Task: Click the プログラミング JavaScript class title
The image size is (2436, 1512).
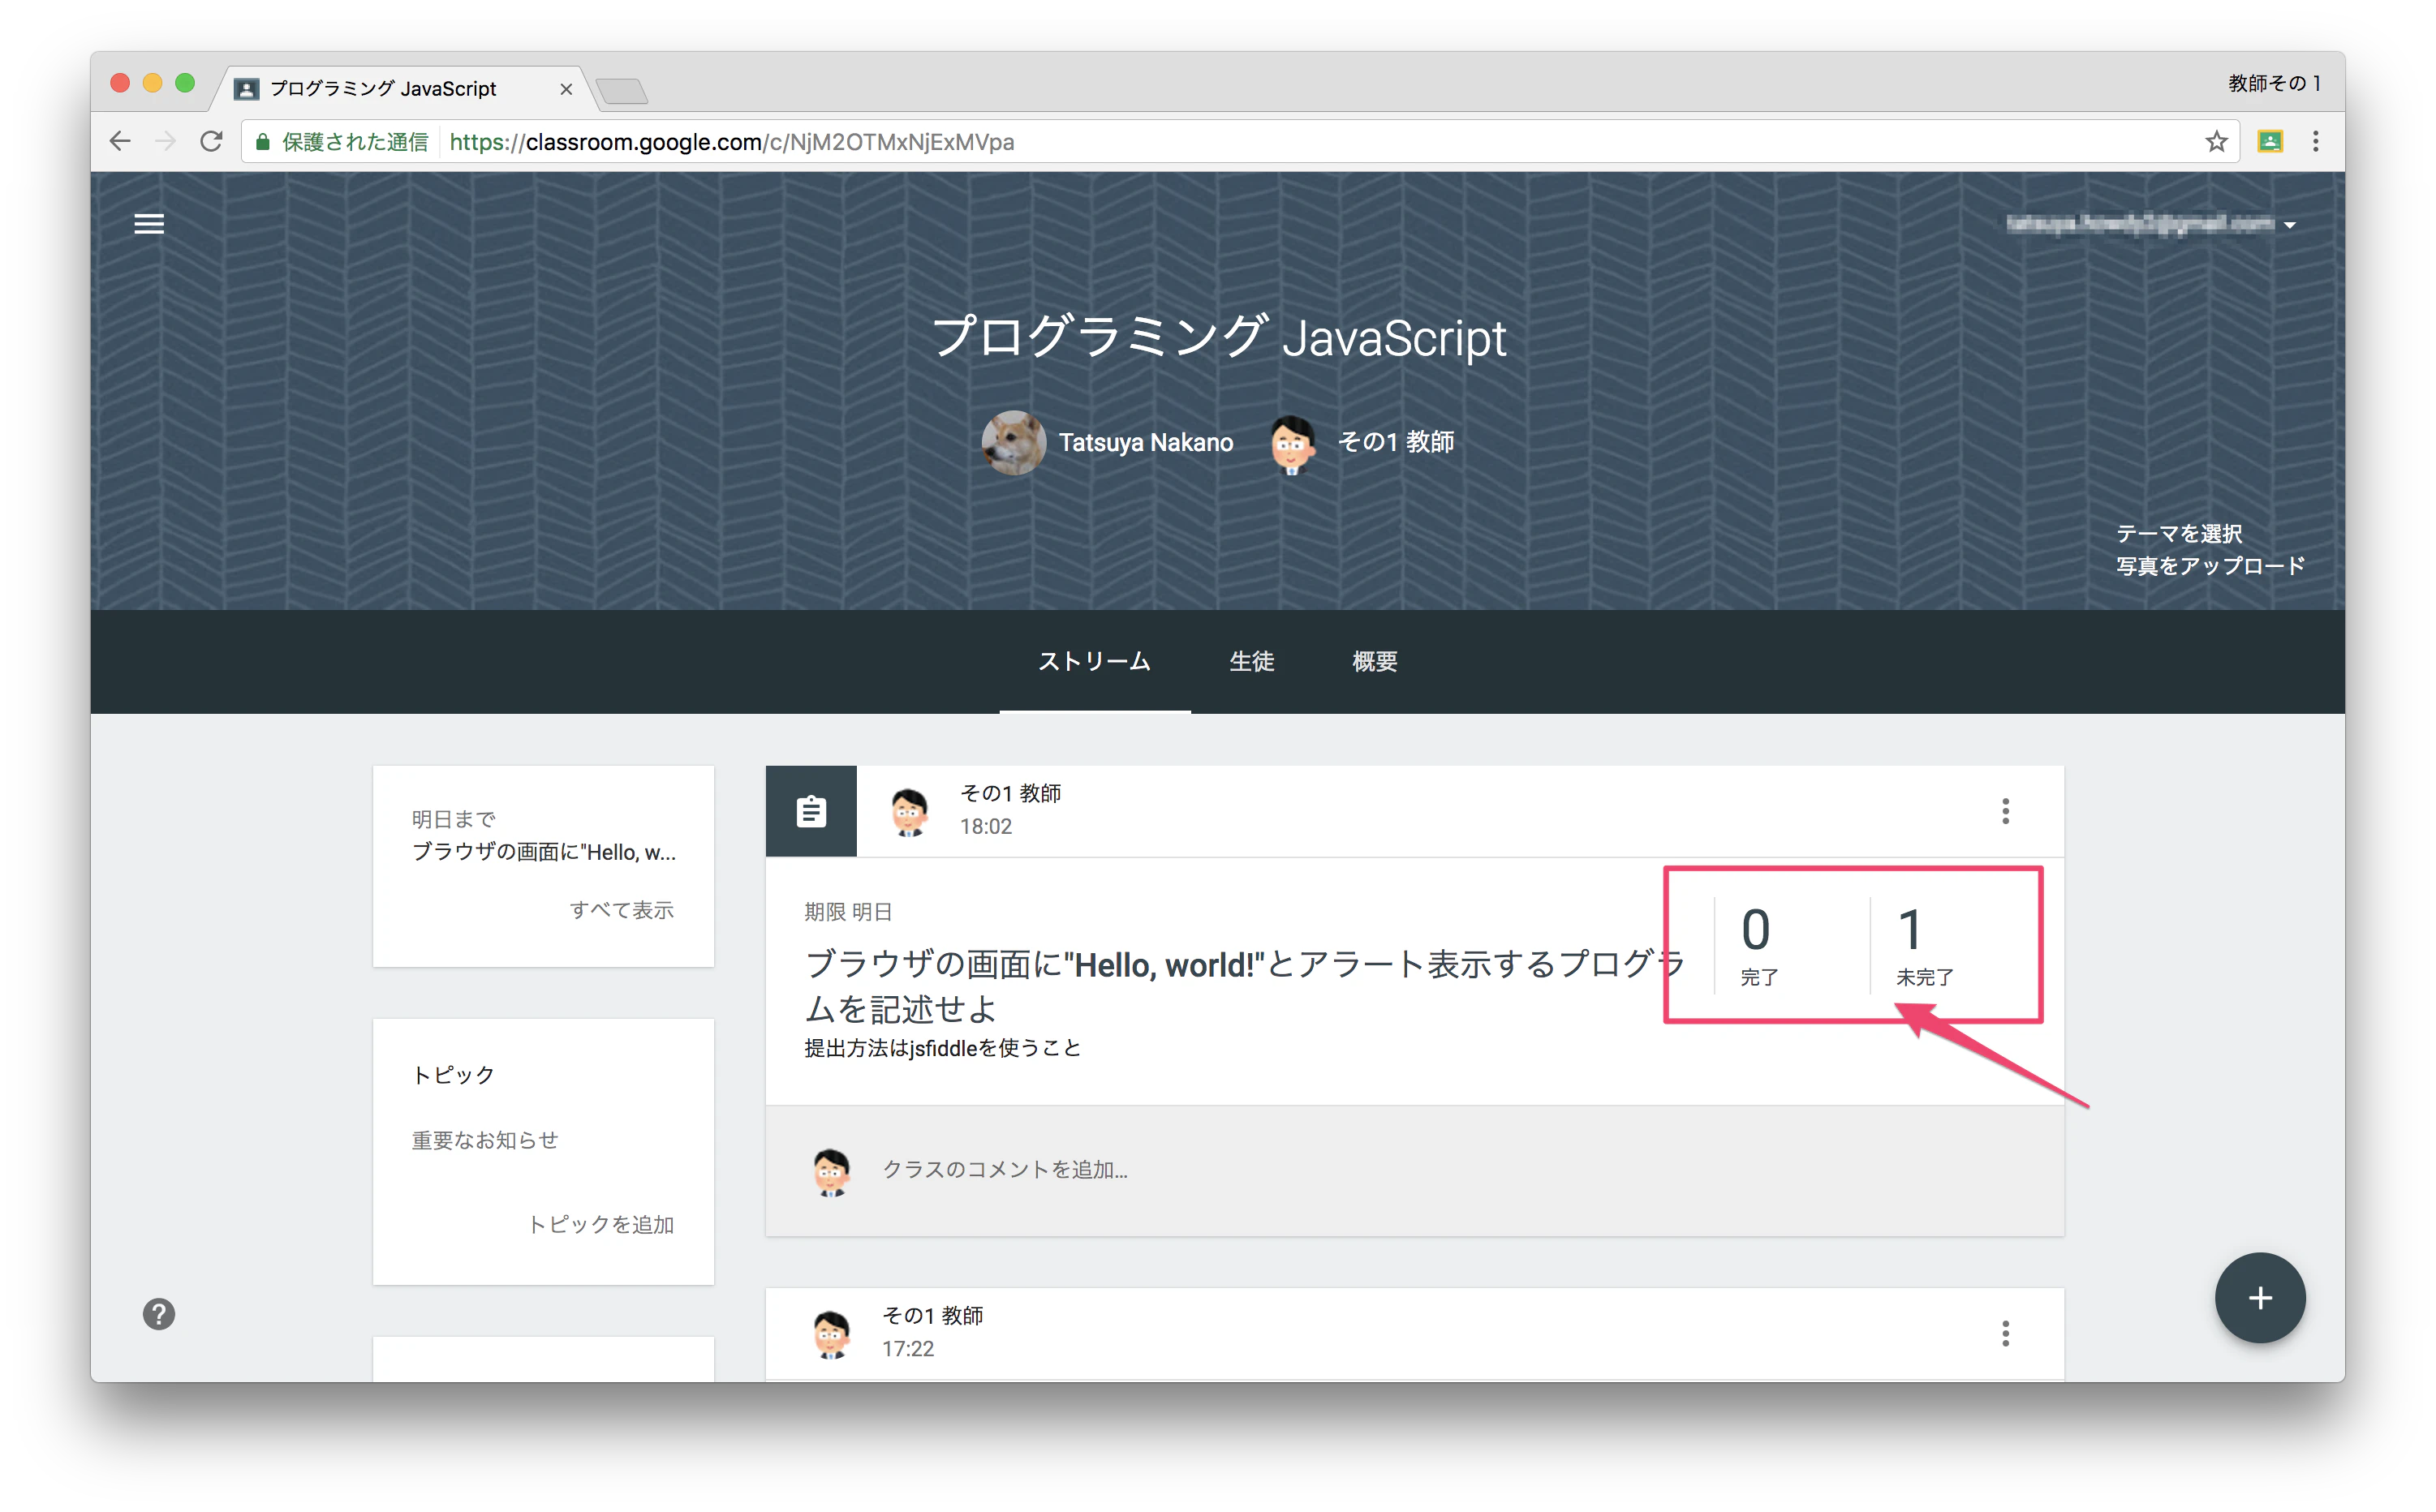Action: [1219, 338]
